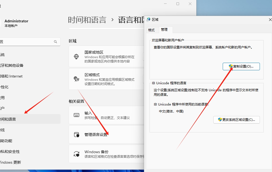The image size is (272, 172).
Task: Click the keyboard icon beside 输入
Action: [x=76, y=115]
